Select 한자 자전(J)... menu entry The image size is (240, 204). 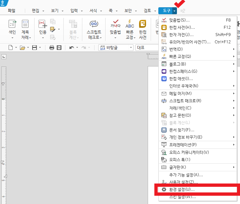pos(198,35)
